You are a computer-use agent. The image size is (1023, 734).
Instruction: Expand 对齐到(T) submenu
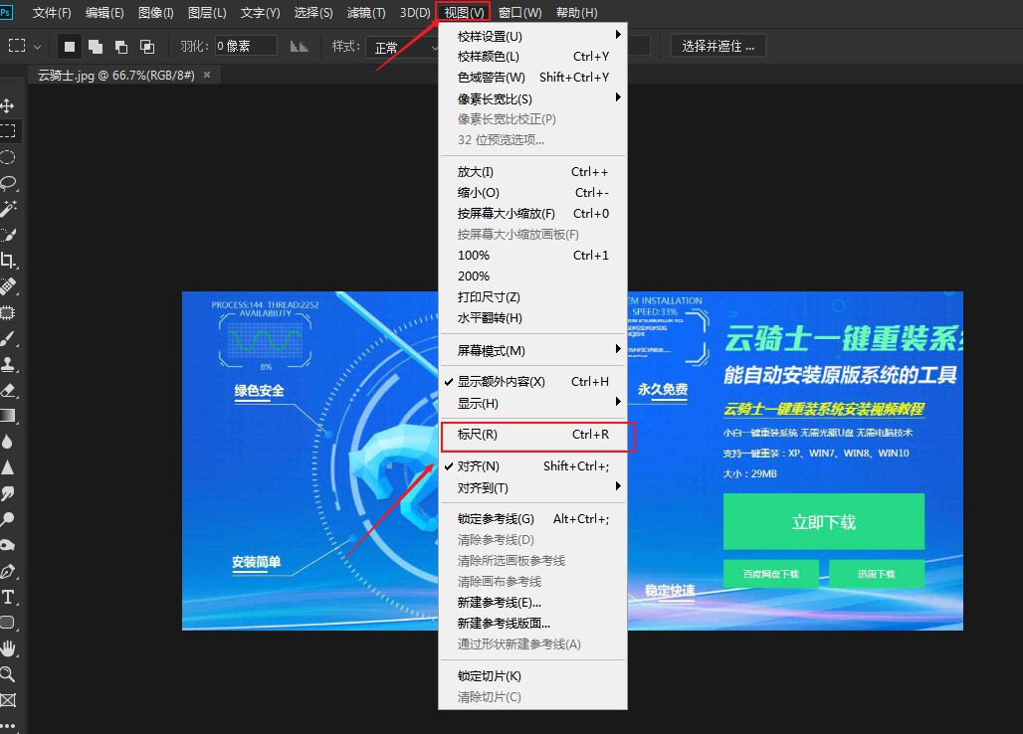coord(533,488)
